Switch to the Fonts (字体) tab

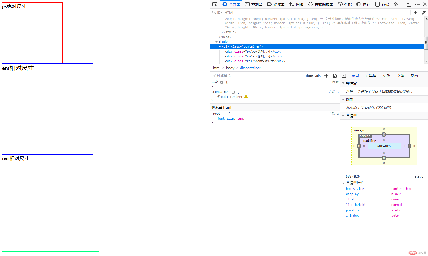tap(400, 76)
